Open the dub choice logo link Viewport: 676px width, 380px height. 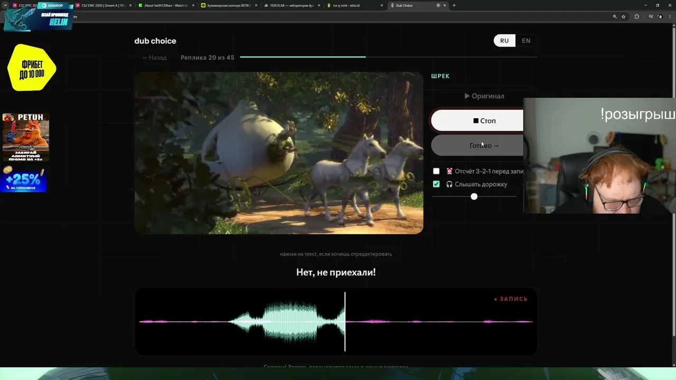[x=155, y=41]
